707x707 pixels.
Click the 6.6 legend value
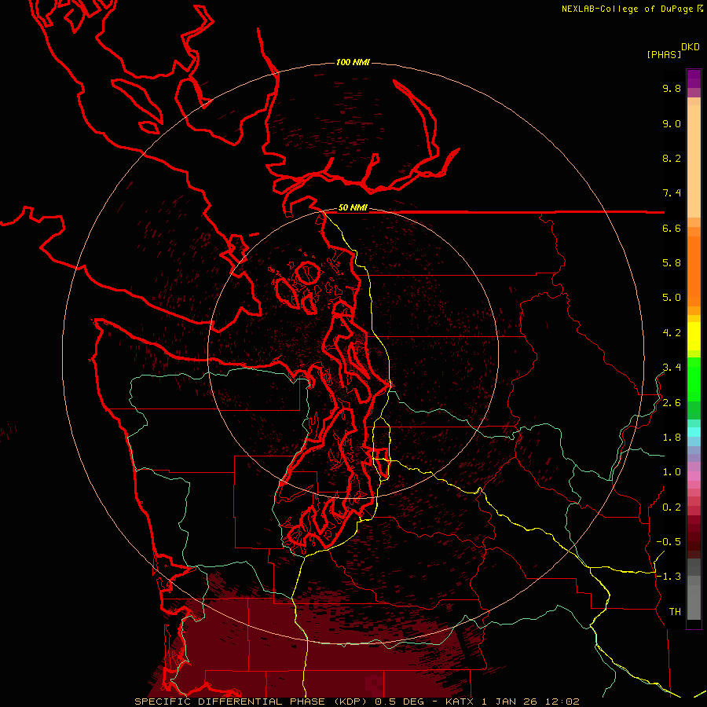pyautogui.click(x=672, y=228)
